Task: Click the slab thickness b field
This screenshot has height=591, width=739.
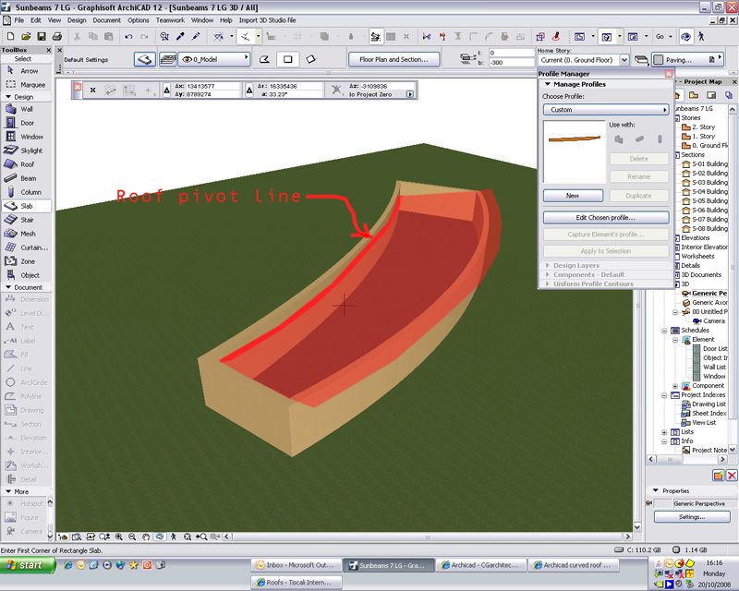Action: click(x=511, y=62)
